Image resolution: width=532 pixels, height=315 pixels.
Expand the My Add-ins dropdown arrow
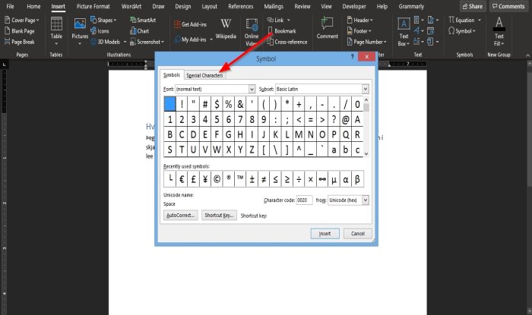pos(211,39)
